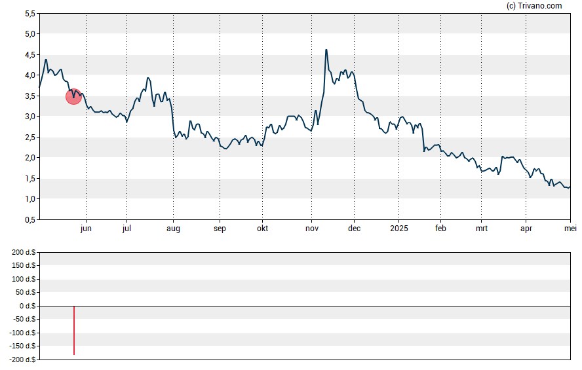
Task: Click the '2,0' price axis value
Action: 30,158
